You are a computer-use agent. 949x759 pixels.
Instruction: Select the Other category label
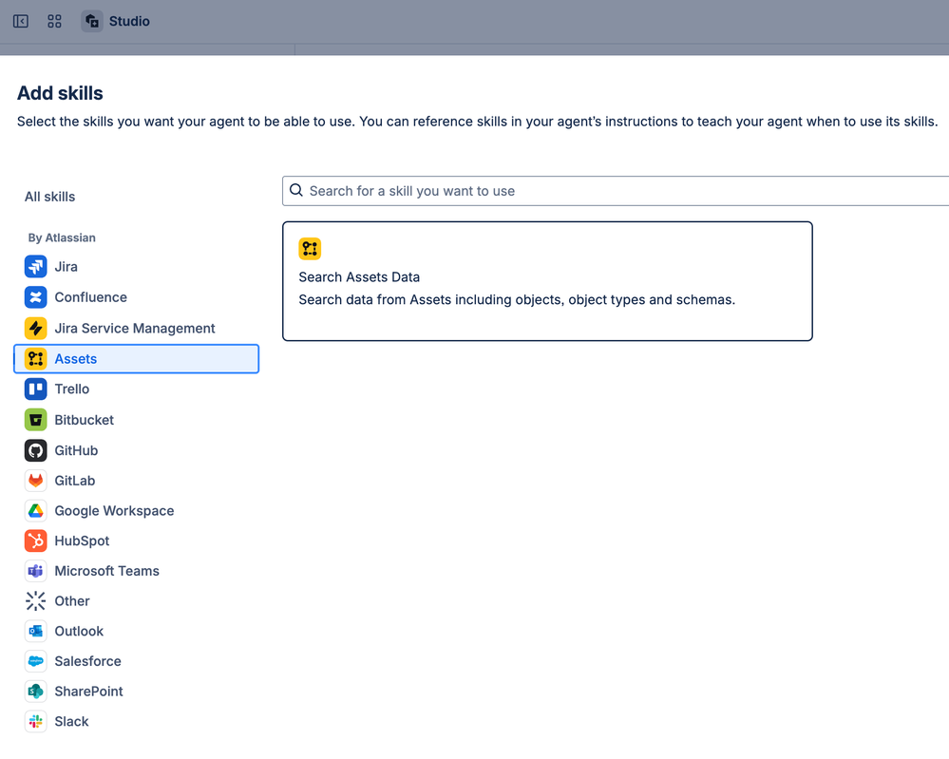click(72, 601)
